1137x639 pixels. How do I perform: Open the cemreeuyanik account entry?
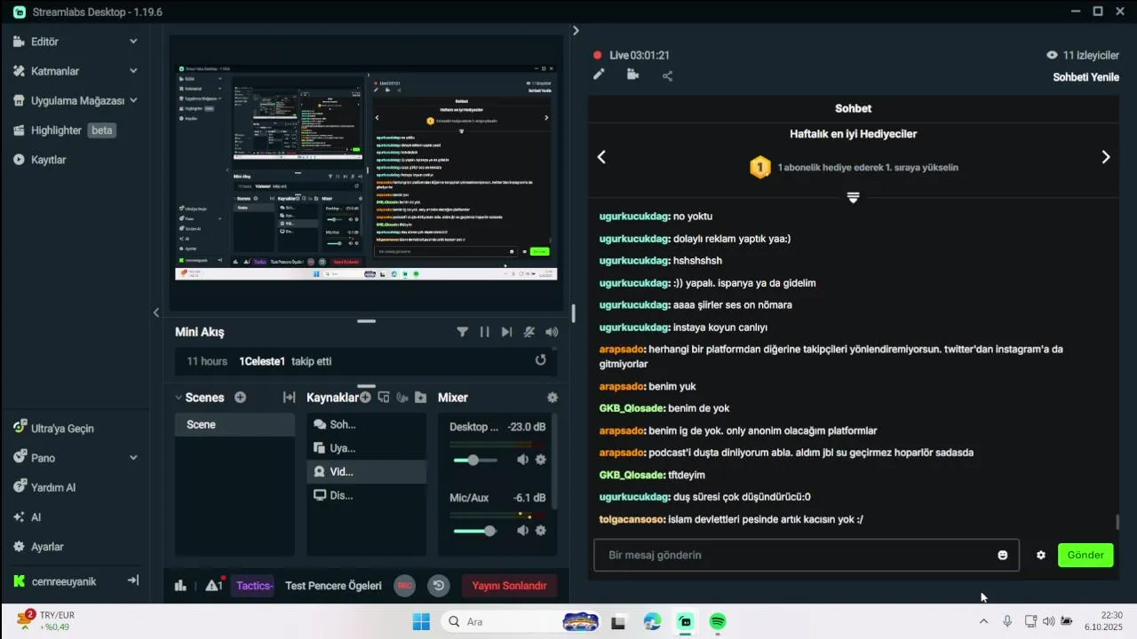pyautogui.click(x=54, y=581)
